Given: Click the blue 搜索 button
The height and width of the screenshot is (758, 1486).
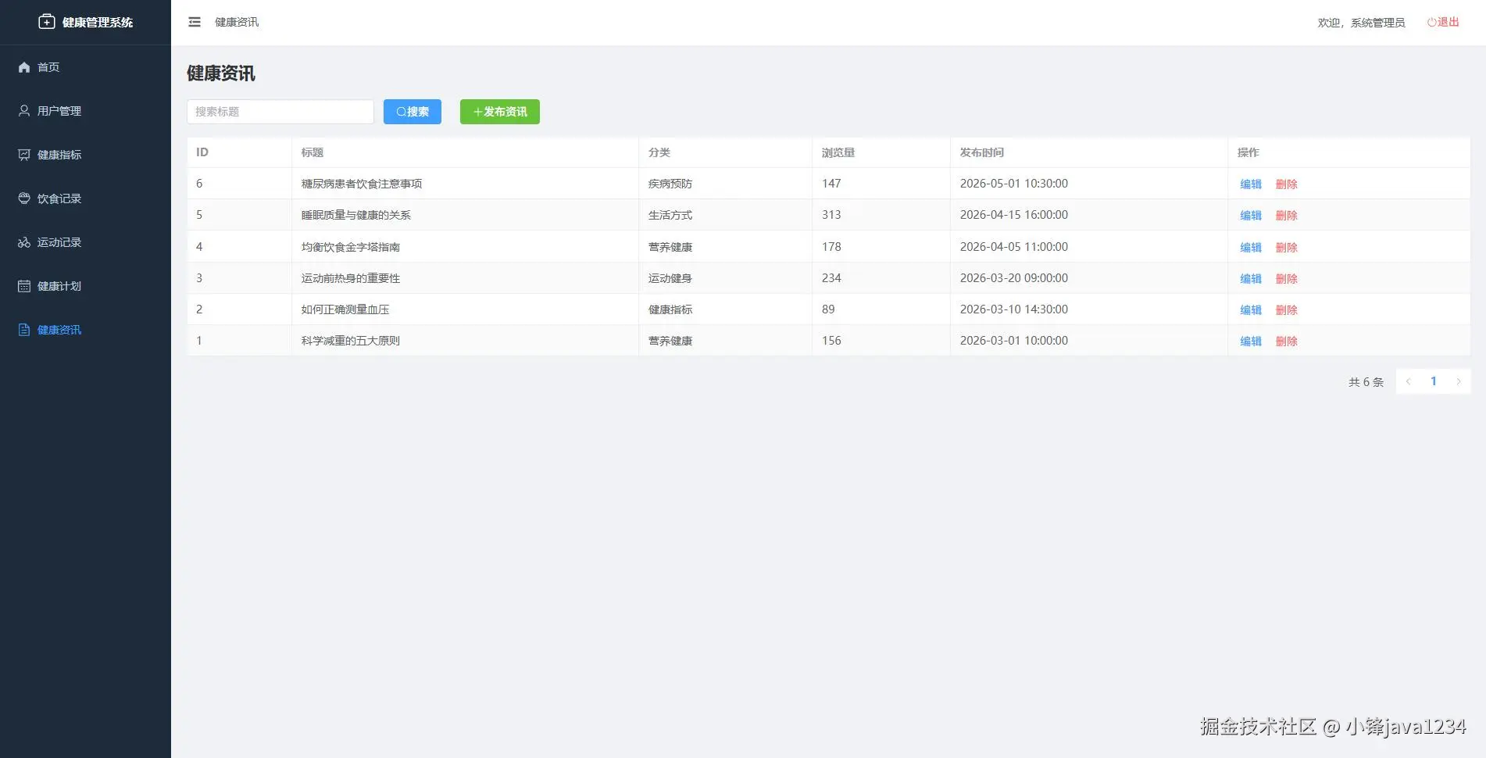Looking at the screenshot, I should (413, 112).
